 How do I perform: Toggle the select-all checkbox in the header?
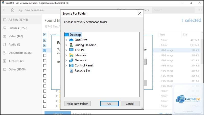pos(45,34)
